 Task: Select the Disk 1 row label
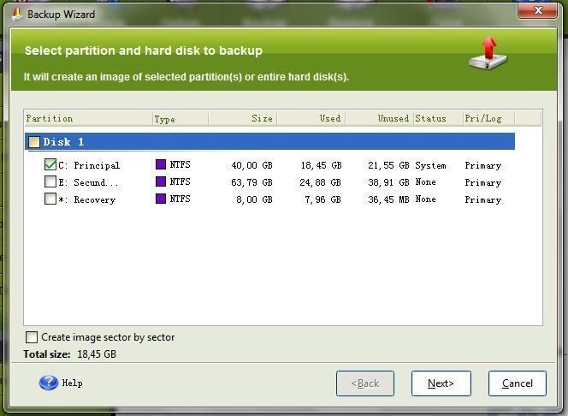tap(63, 142)
